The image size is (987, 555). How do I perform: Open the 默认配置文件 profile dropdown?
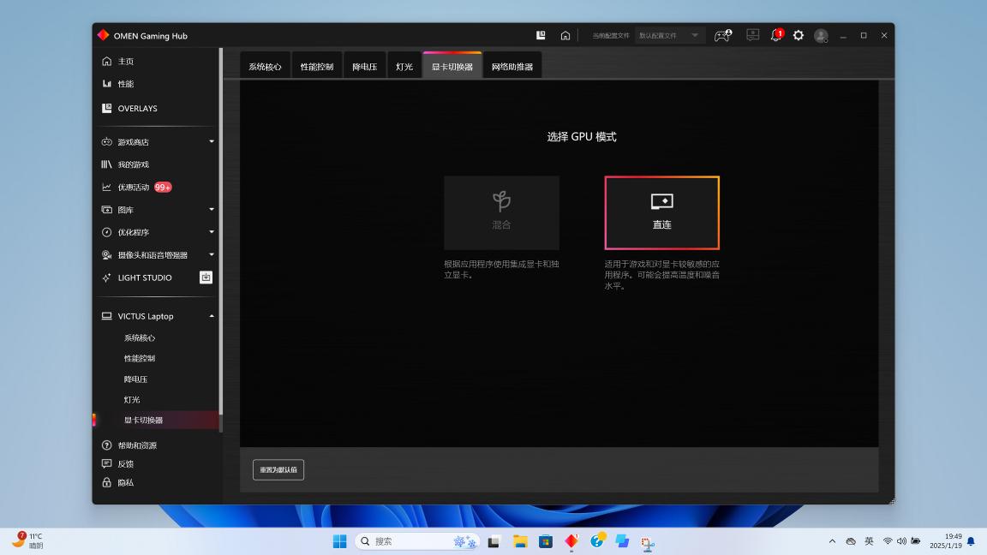[670, 35]
